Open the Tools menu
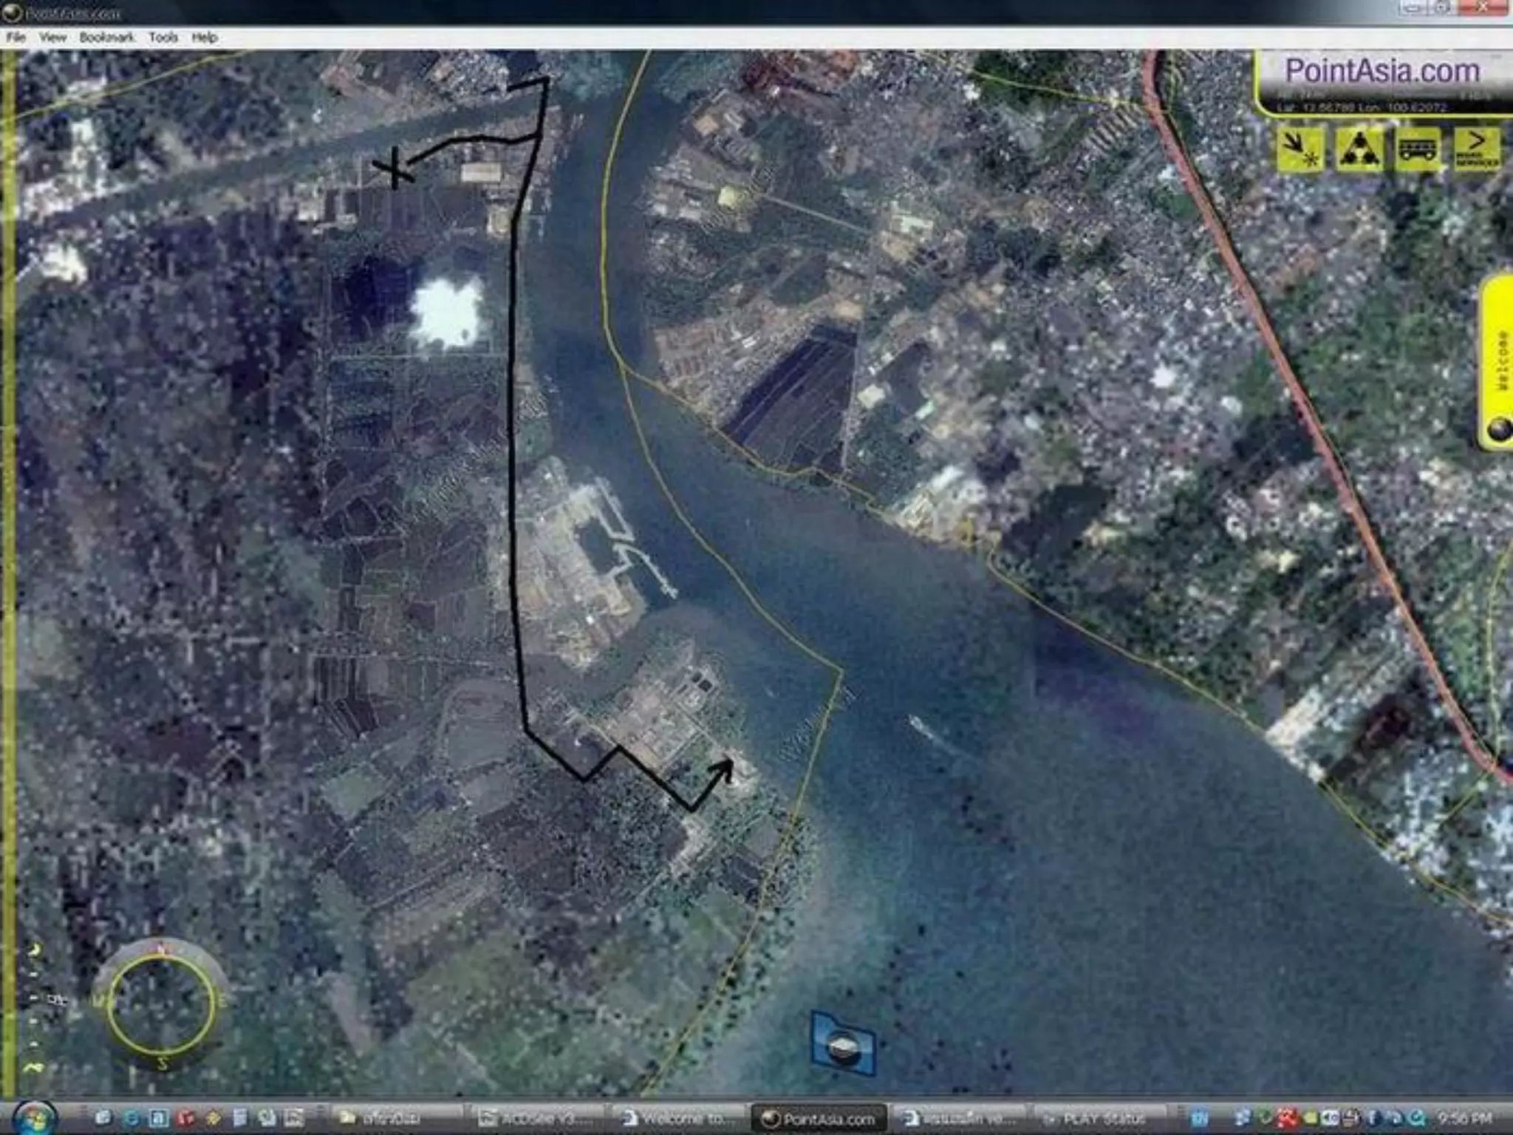 163,37
